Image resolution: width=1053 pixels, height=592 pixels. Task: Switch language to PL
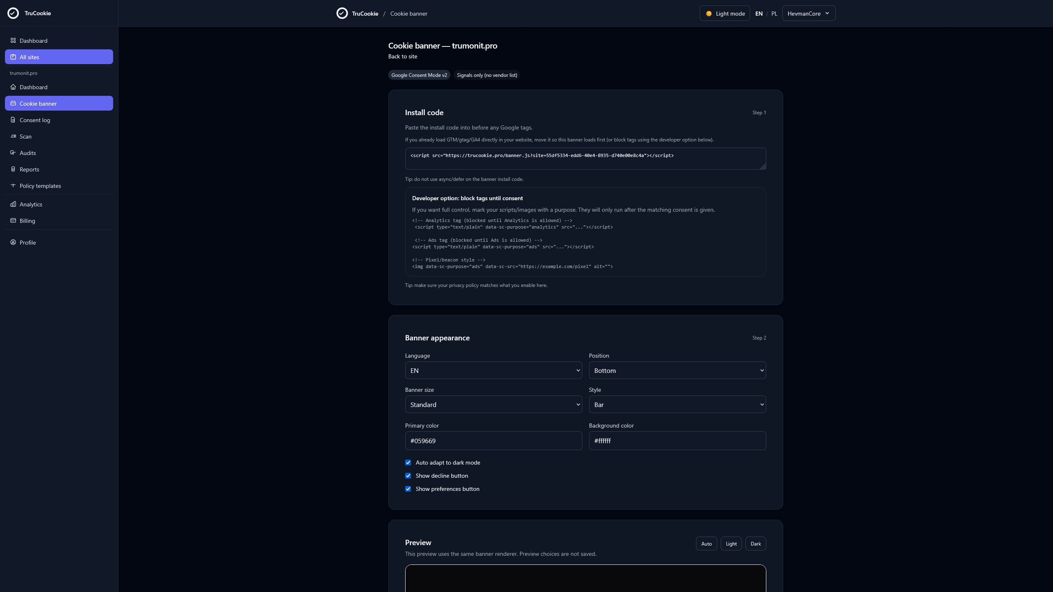(x=774, y=13)
